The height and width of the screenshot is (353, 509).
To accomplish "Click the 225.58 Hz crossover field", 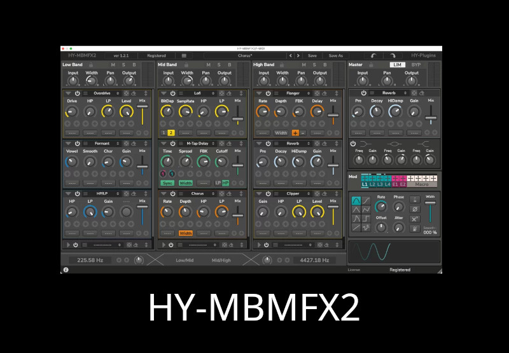I will tap(90, 260).
